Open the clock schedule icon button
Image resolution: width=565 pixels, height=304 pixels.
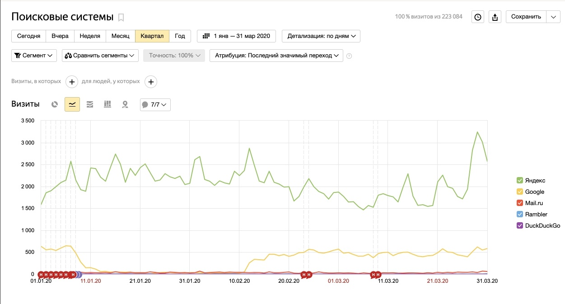coord(478,17)
